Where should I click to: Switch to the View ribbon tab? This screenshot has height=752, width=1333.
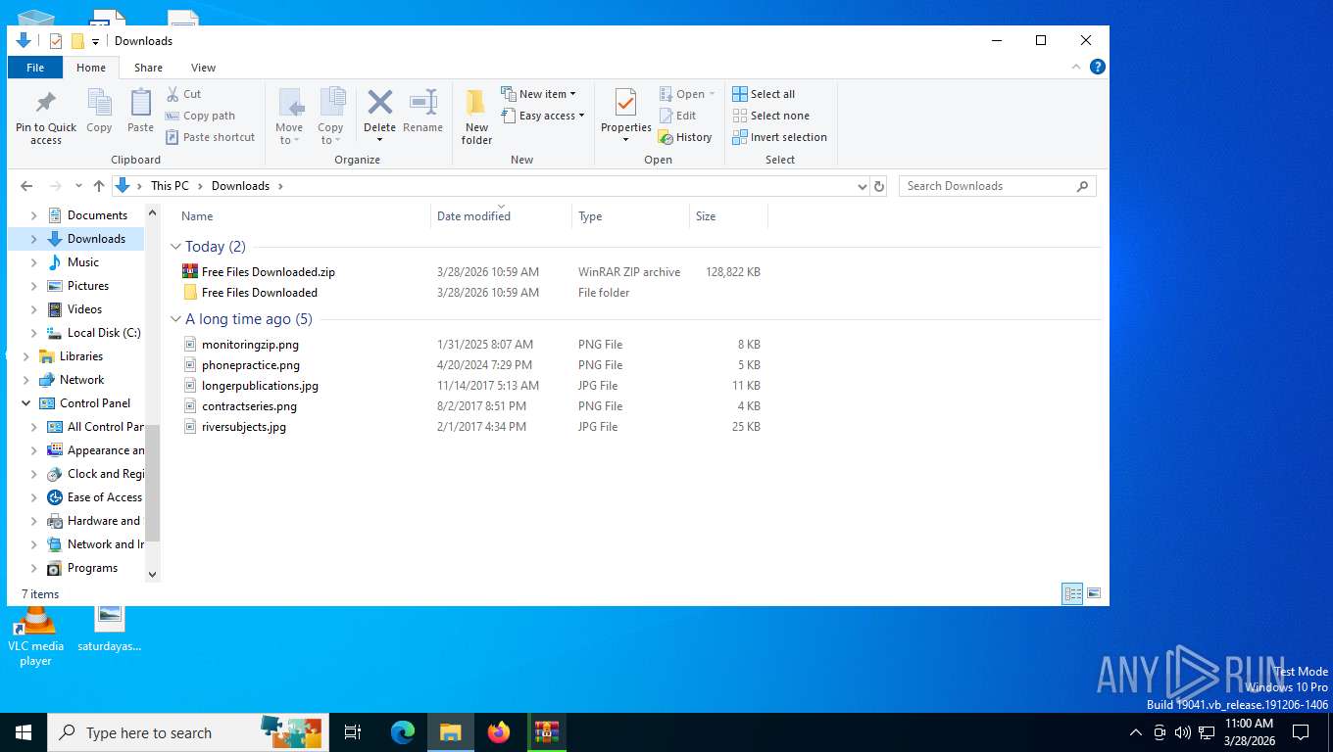203,68
